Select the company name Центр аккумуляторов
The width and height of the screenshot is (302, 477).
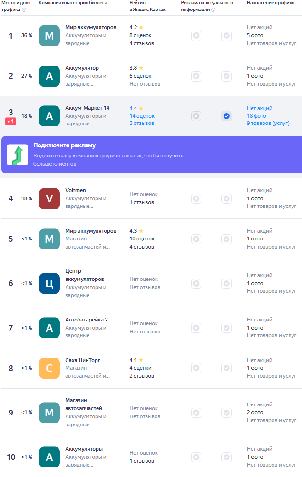click(x=85, y=275)
